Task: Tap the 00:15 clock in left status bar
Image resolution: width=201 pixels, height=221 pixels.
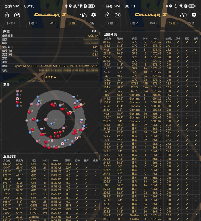Action: tap(29, 6)
